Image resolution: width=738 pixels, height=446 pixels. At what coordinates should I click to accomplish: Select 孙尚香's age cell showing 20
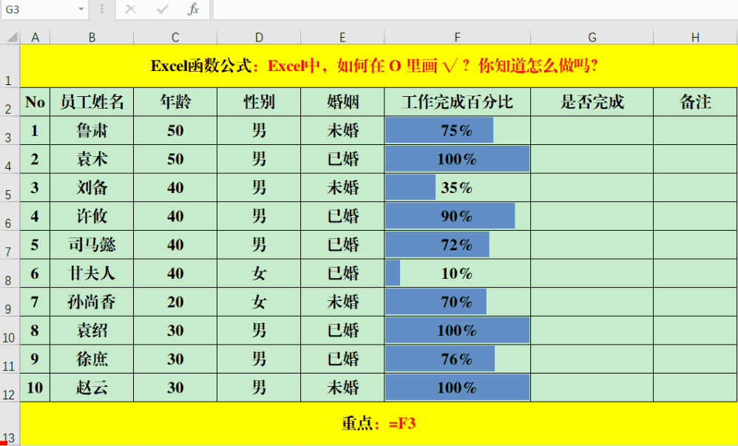point(175,302)
